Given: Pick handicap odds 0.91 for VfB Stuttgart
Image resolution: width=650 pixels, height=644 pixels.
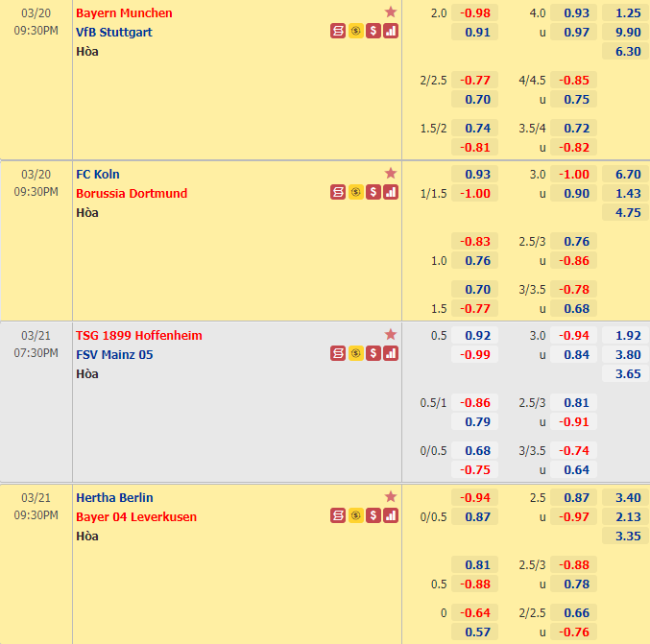Looking at the screenshot, I should coord(474,32).
